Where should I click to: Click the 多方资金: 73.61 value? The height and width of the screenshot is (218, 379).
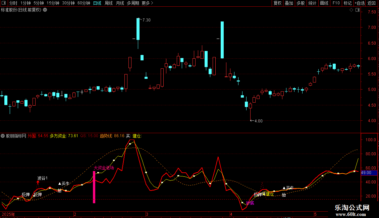pyautogui.click(x=64, y=136)
